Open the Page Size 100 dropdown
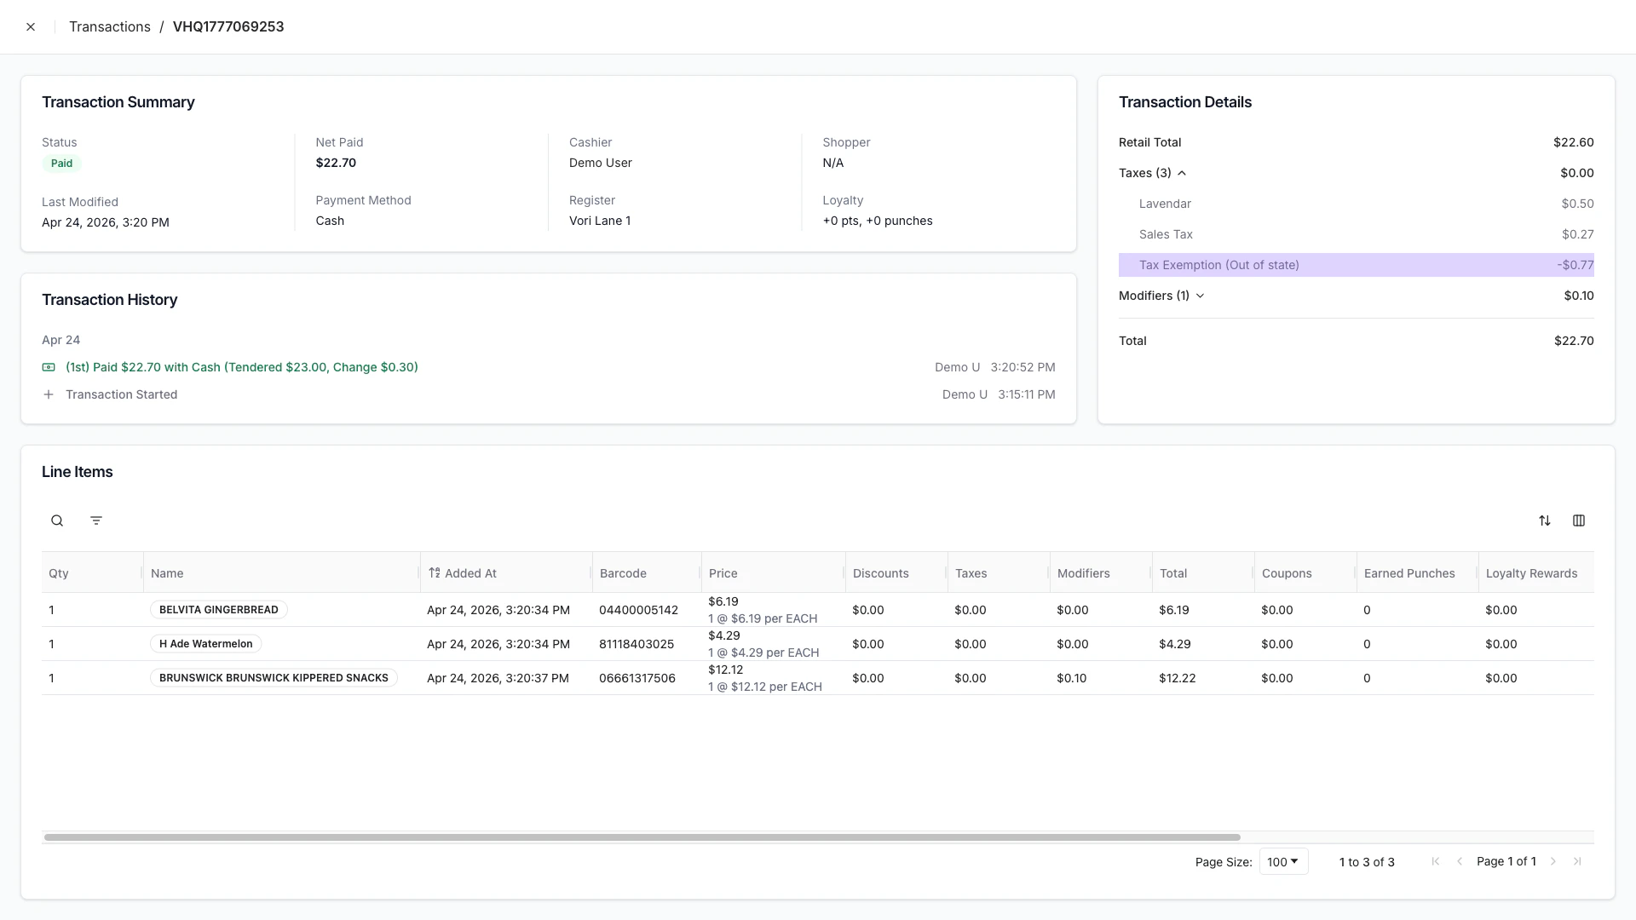This screenshot has height=920, width=1636. (1282, 861)
